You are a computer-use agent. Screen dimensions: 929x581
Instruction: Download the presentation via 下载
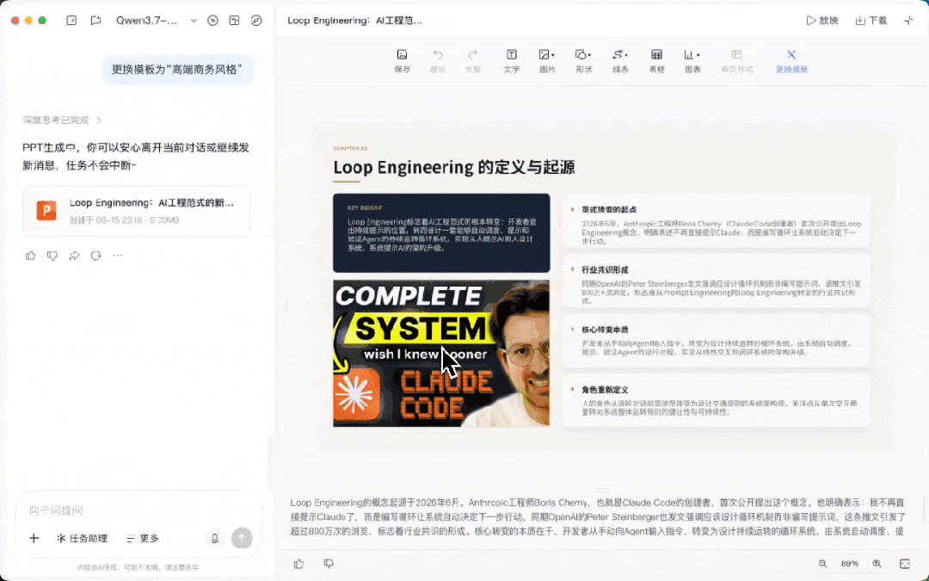pyautogui.click(x=871, y=20)
